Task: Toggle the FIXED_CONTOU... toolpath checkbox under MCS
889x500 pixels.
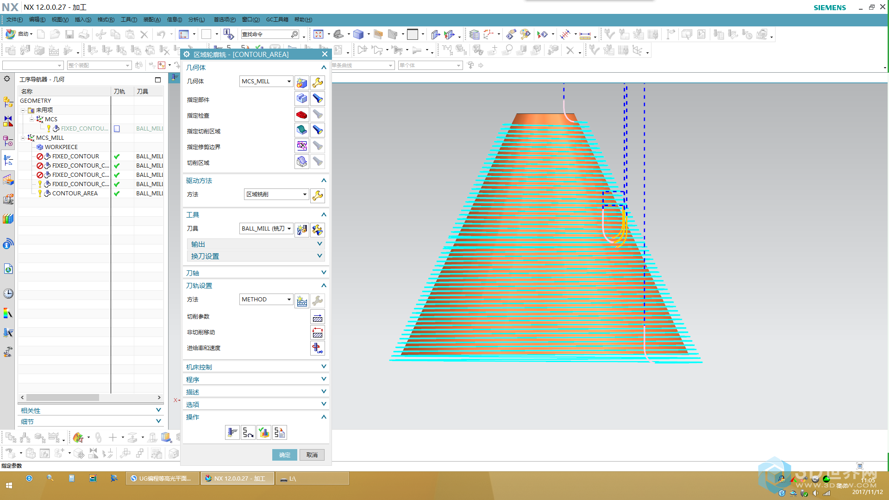Action: point(117,129)
